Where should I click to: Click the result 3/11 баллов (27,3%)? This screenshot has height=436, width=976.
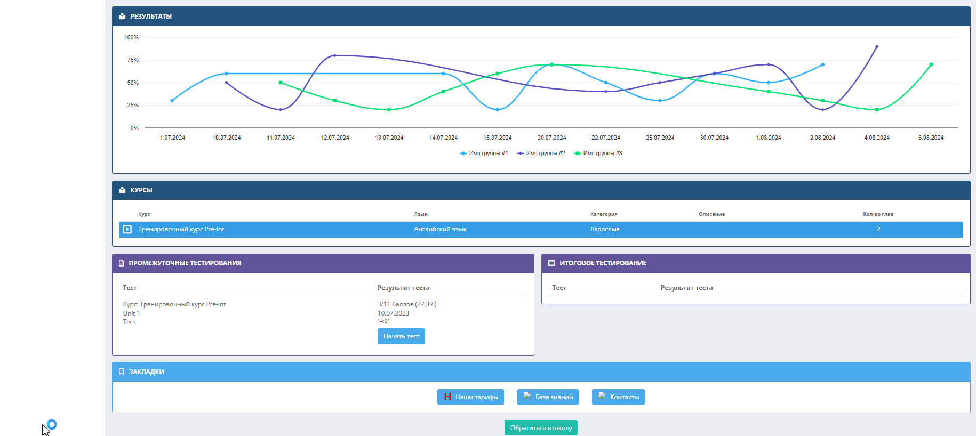[407, 304]
